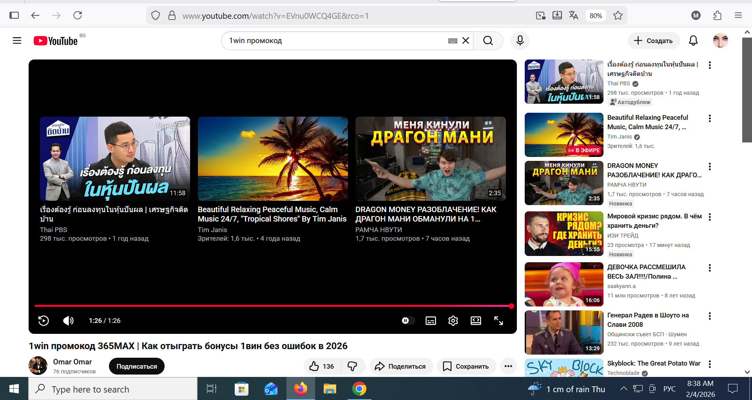Enter fullscreen mode in player
The width and height of the screenshot is (752, 400).
[498, 321]
